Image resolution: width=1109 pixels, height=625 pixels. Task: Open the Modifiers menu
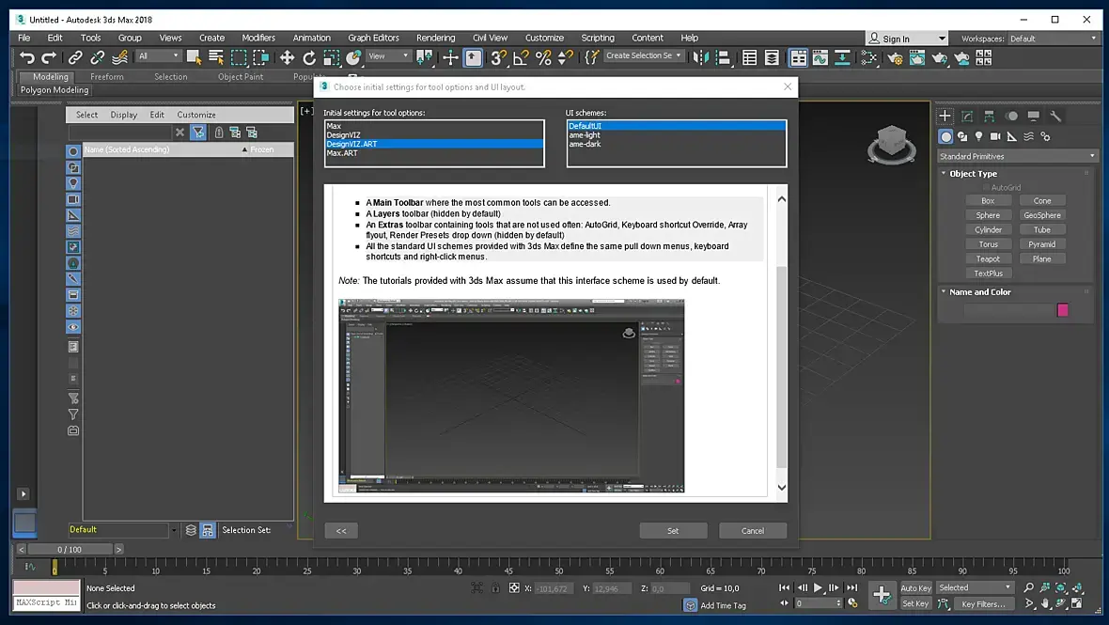(x=258, y=39)
